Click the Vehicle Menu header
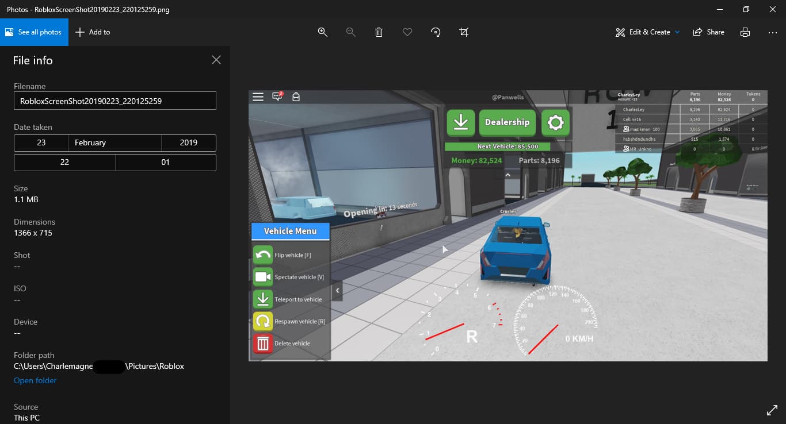Screen dimensions: 786x424 [291, 231]
